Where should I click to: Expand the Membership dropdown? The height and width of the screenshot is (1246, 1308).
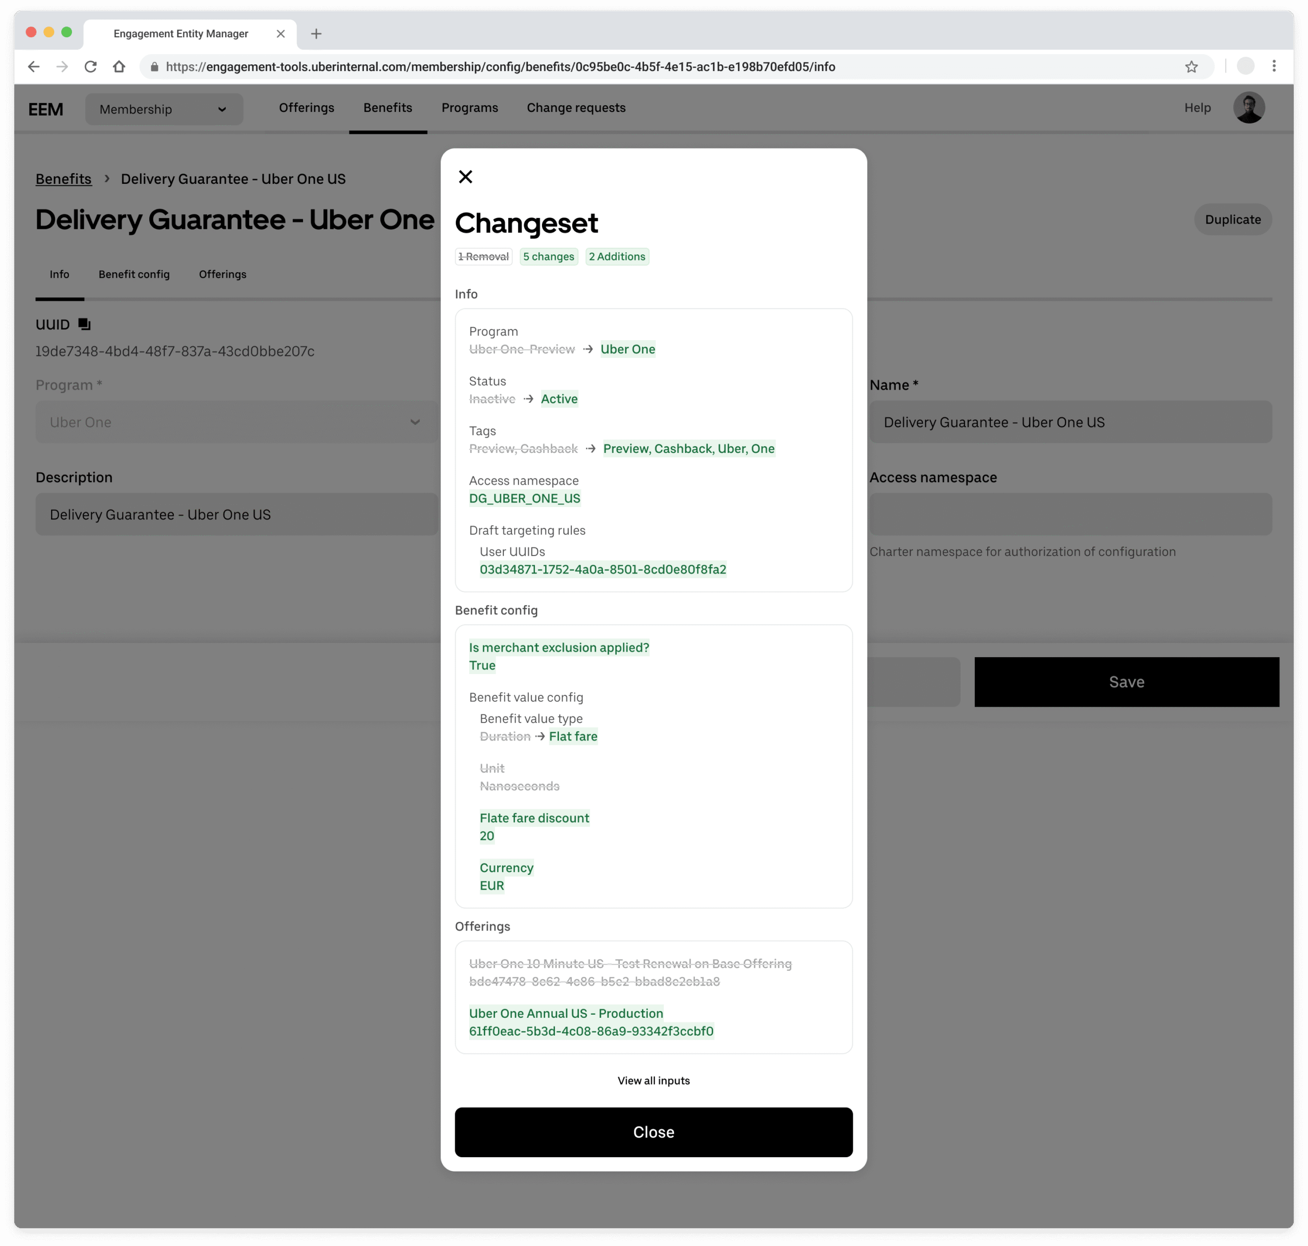click(x=163, y=109)
